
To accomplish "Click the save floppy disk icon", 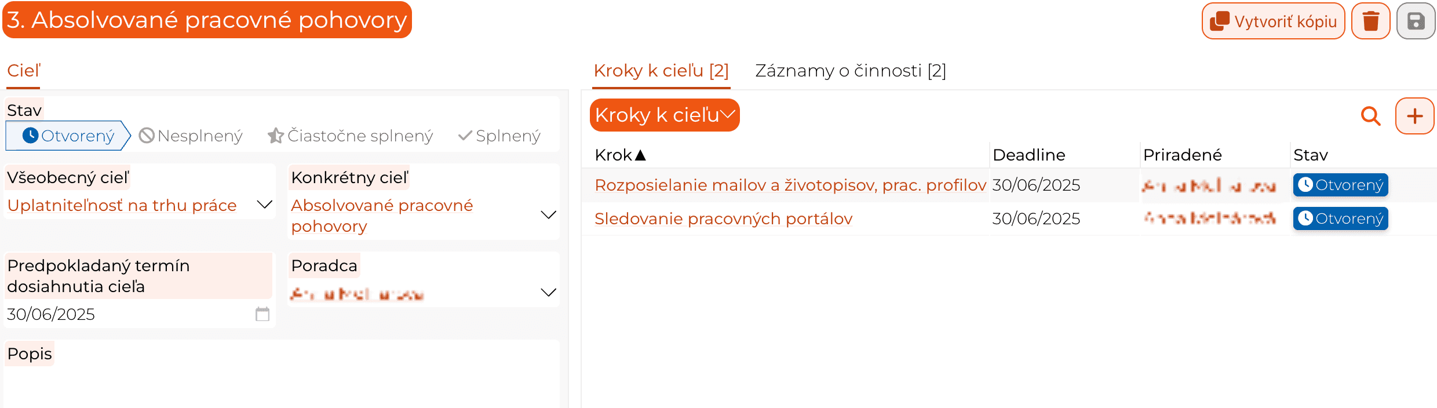I will pyautogui.click(x=1416, y=21).
